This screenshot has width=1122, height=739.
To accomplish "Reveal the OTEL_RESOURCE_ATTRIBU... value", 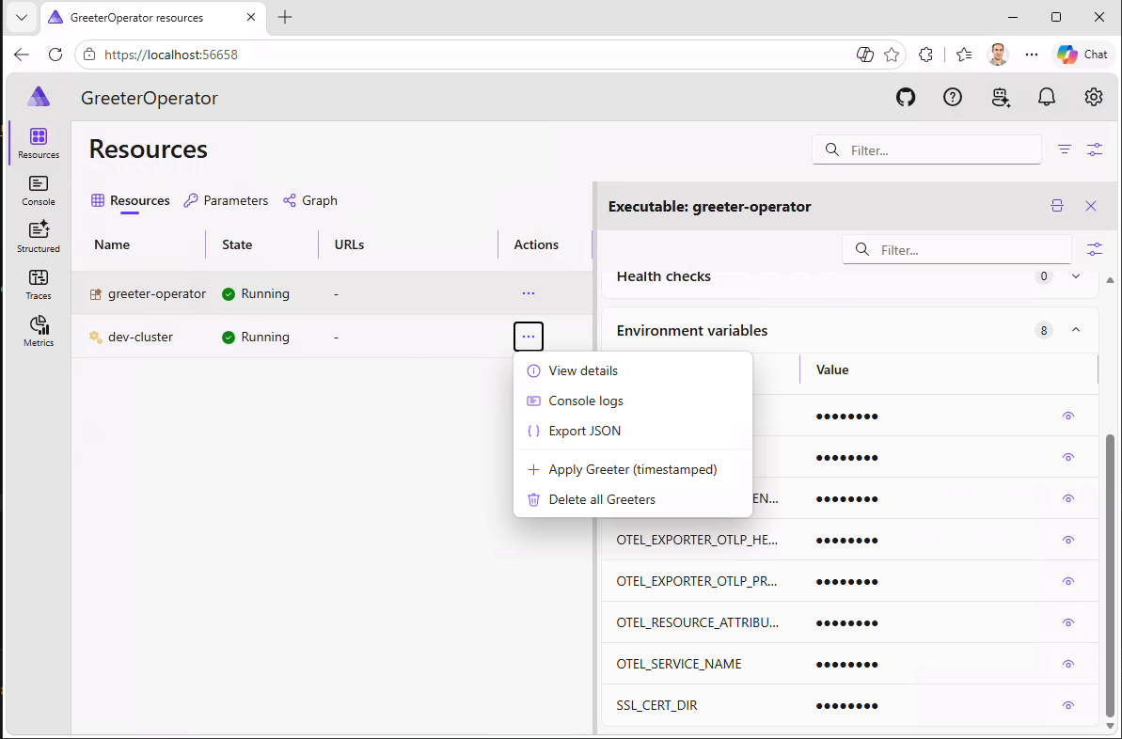I will (1068, 623).
